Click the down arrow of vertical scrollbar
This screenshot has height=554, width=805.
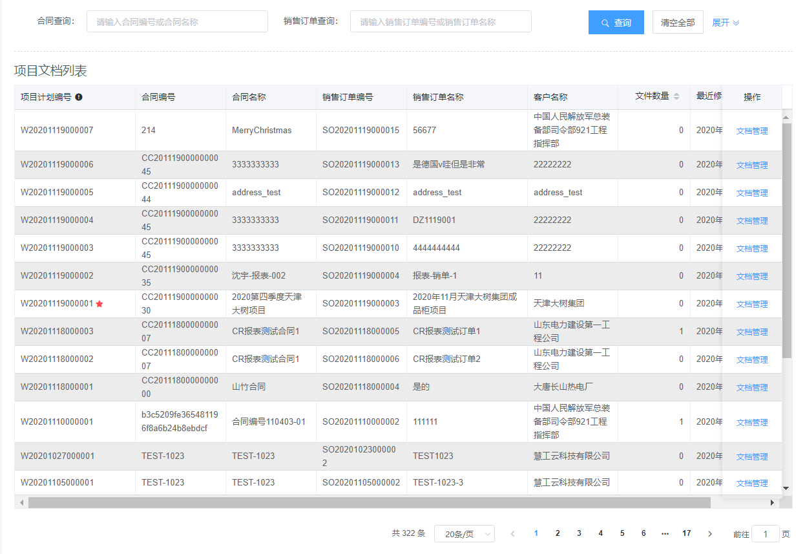tap(786, 488)
